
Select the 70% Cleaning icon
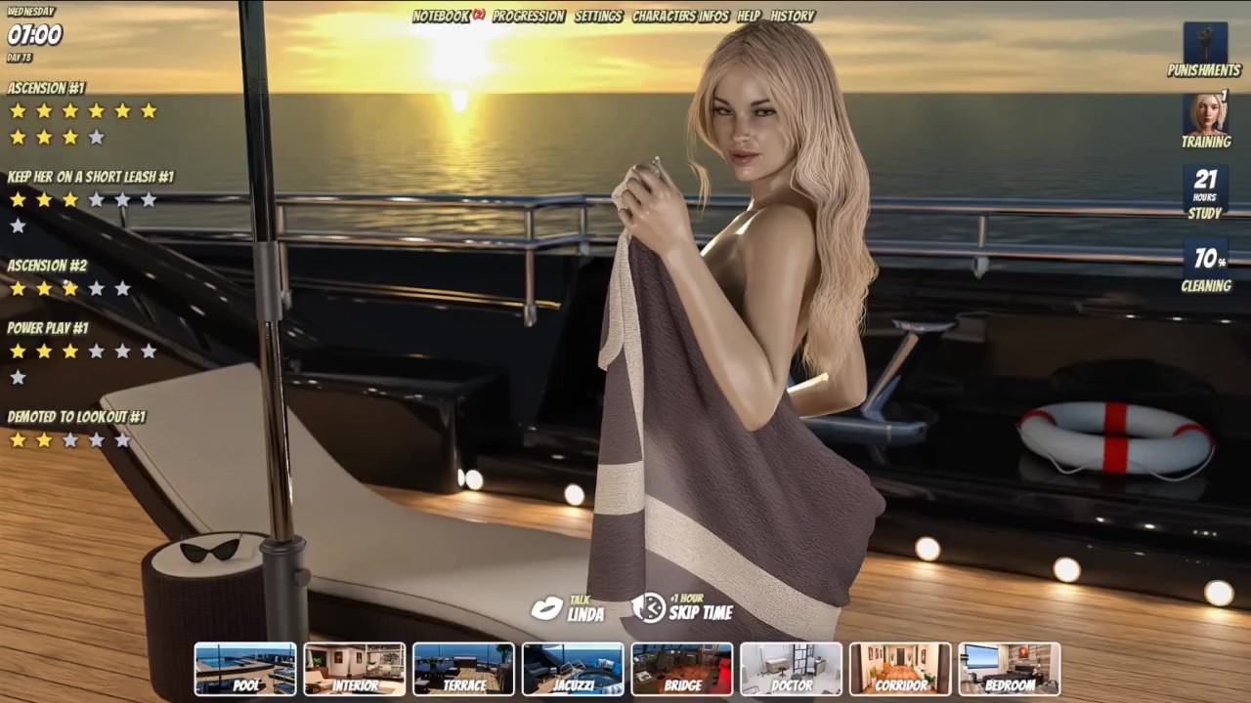(1205, 258)
